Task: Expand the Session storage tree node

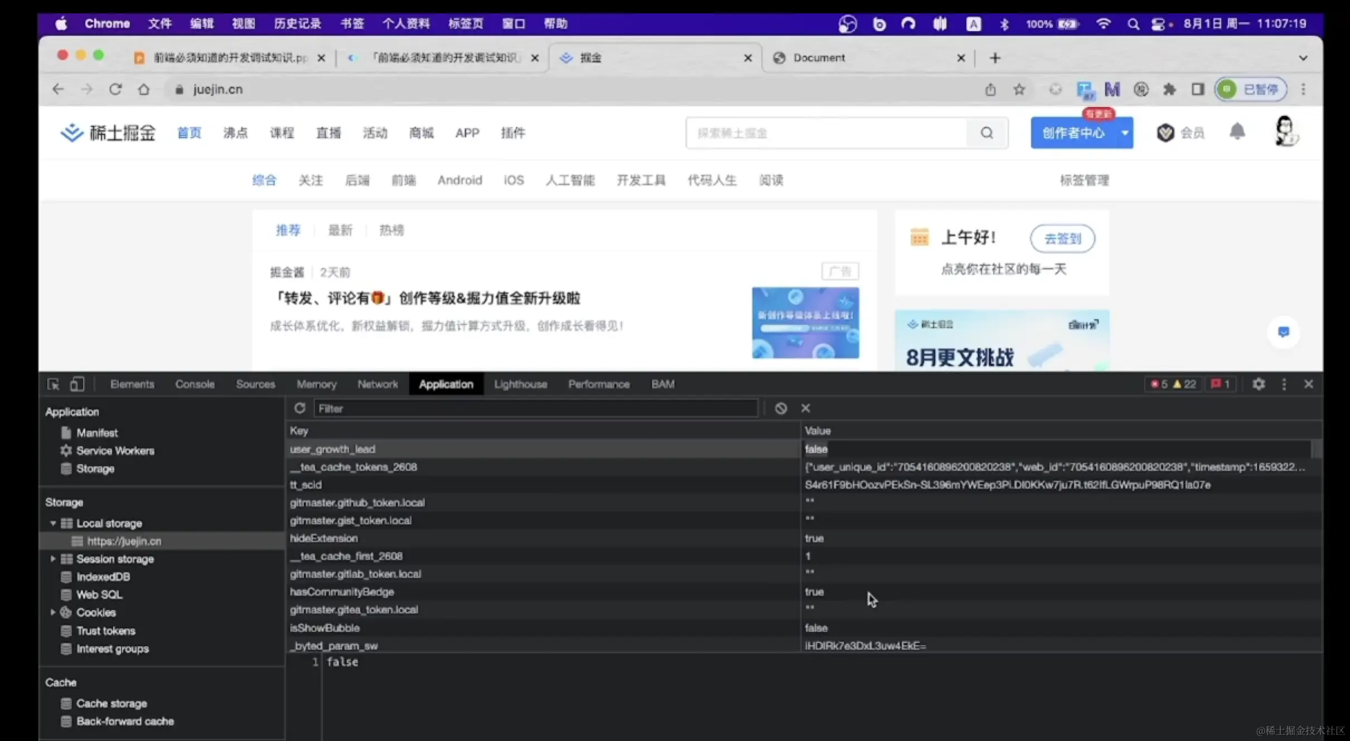Action: click(x=53, y=559)
